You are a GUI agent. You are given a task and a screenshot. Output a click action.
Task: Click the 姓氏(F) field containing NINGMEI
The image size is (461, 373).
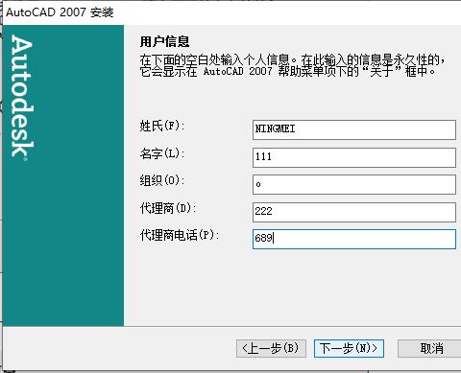[x=354, y=129]
